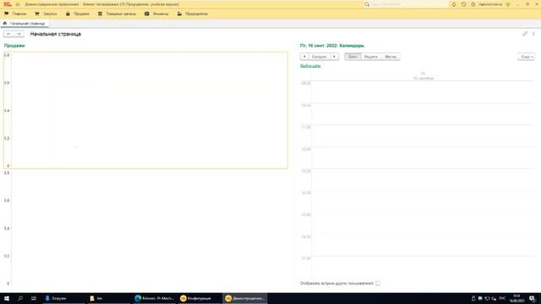Click the Сегодня button
The image size is (541, 304).
point(320,57)
